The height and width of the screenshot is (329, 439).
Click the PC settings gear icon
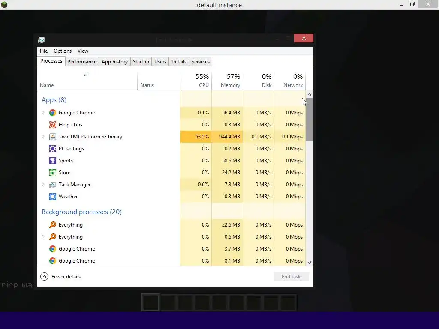[52, 149]
